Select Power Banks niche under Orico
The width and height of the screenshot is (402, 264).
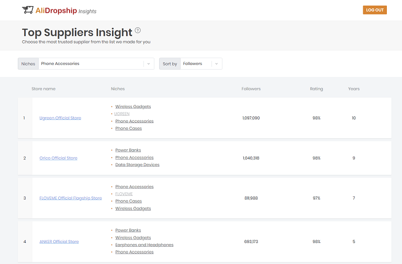pyautogui.click(x=128, y=150)
